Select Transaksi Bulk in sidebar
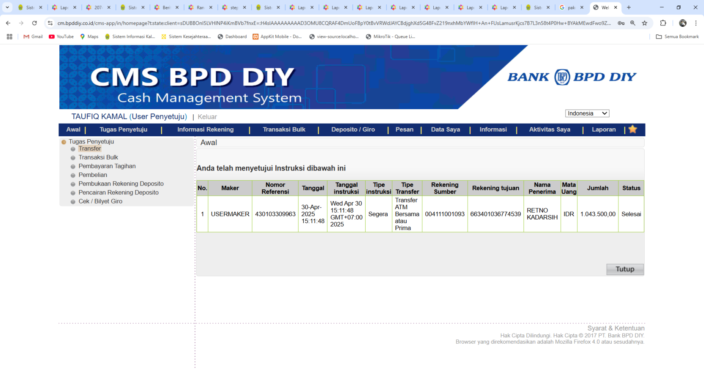Image resolution: width=704 pixels, height=381 pixels. click(x=98, y=157)
